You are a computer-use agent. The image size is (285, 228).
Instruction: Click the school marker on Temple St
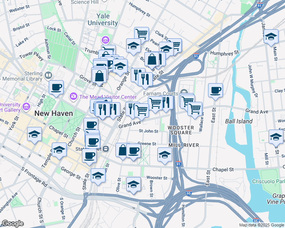click(59, 151)
